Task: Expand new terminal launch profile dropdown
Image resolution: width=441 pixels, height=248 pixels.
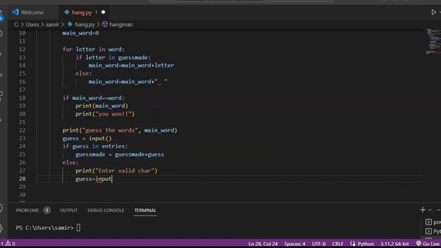Action: pyautogui.click(x=430, y=210)
